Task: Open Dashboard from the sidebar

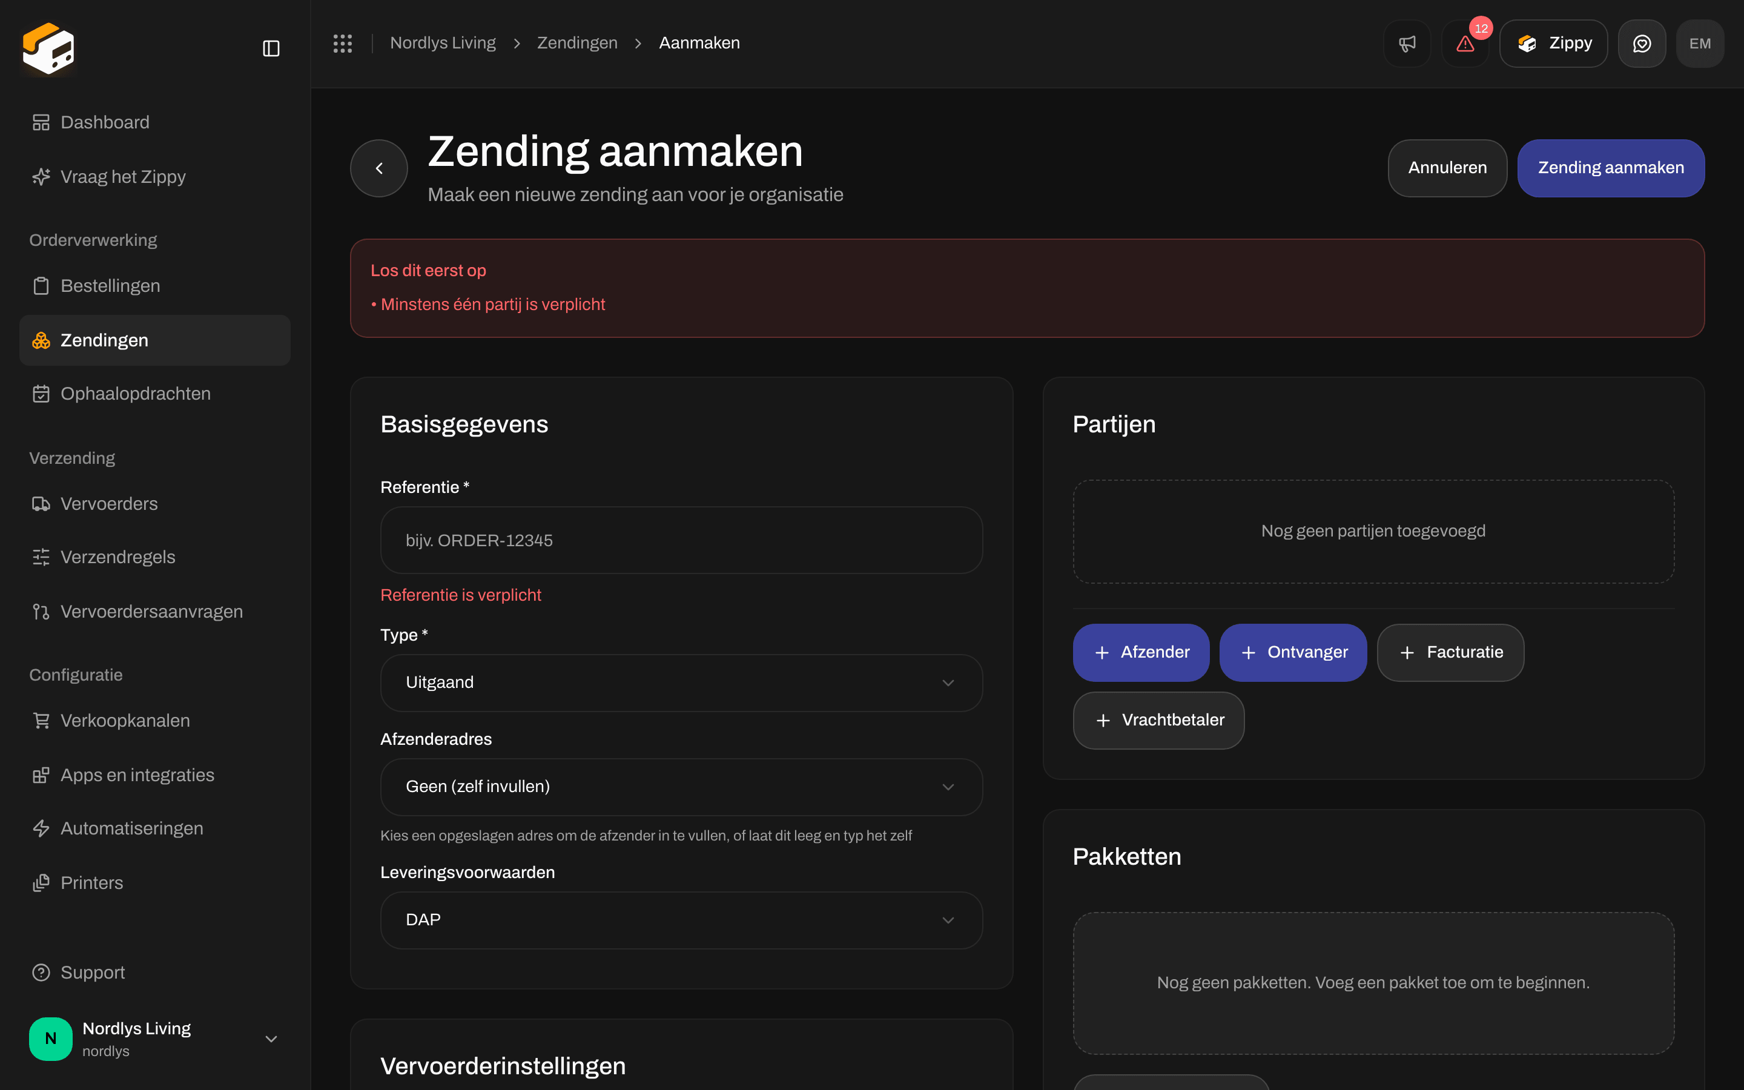Action: (155, 122)
